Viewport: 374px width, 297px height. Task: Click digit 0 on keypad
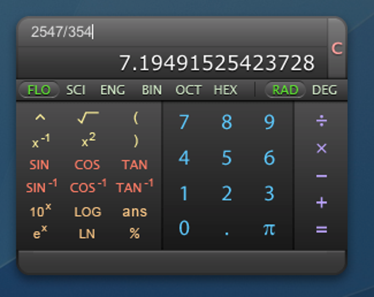[184, 228]
